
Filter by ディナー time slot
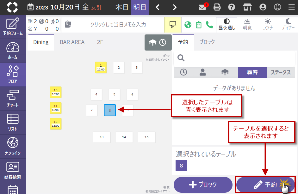point(289,24)
